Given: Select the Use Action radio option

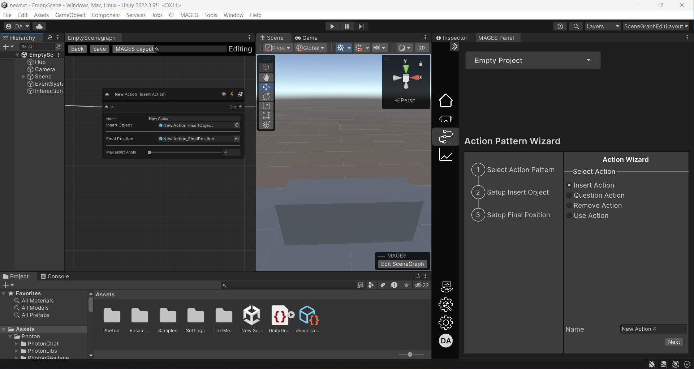Looking at the screenshot, I should pyautogui.click(x=569, y=215).
